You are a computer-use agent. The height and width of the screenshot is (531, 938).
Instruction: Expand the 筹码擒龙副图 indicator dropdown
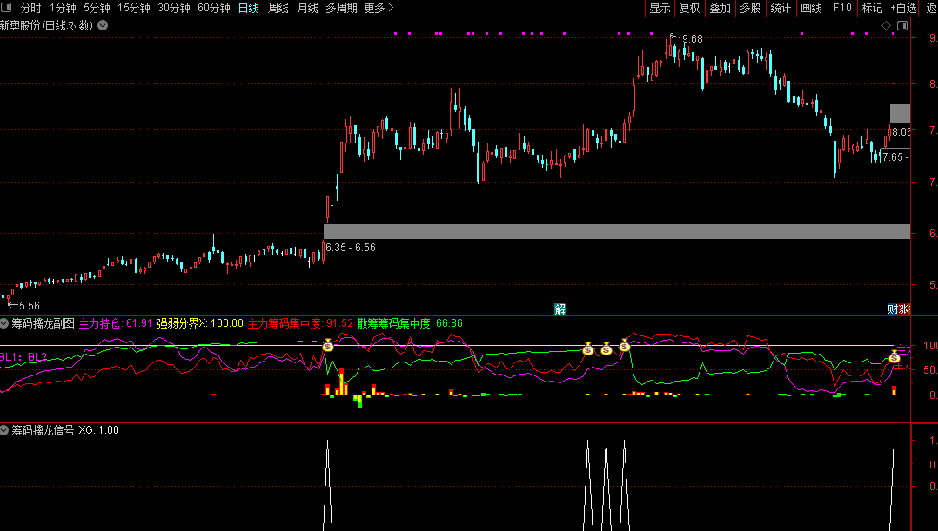(5, 323)
